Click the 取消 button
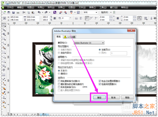Image resolution: width=158 pixels, height=117 pixels. pyautogui.click(x=113, y=98)
